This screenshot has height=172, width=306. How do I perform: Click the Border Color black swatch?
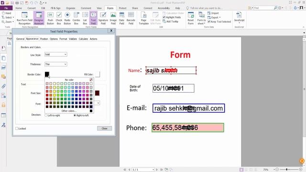47,74
